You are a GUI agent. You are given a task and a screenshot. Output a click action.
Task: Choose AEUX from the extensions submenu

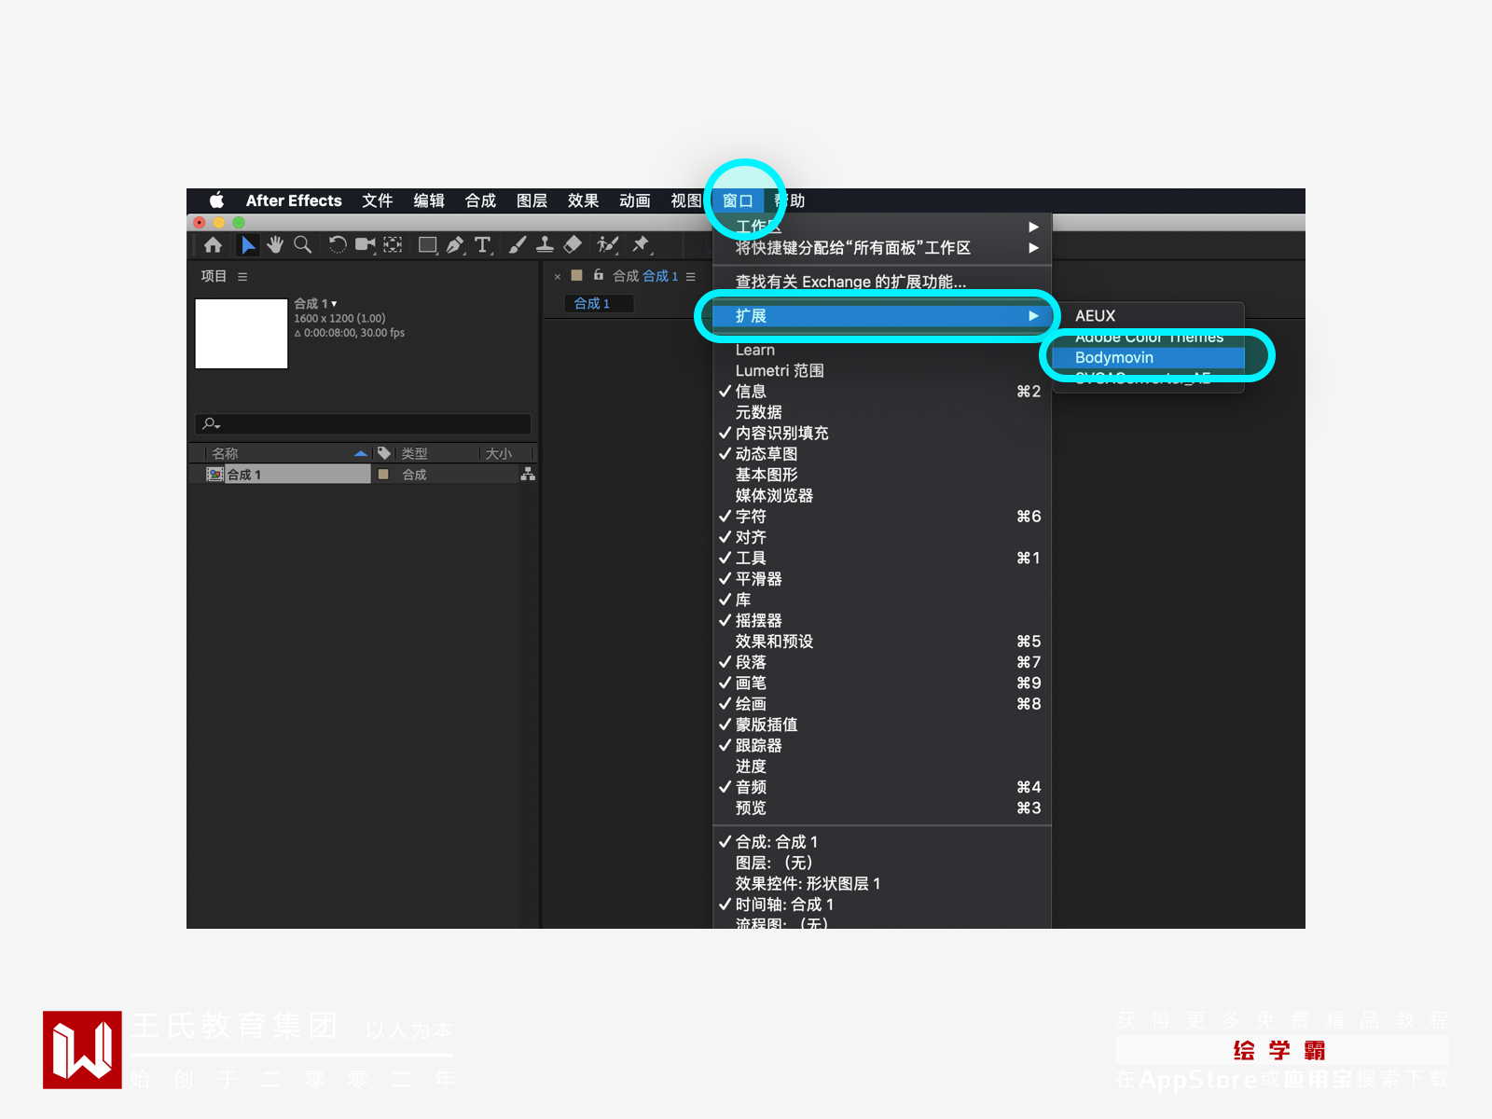pos(1148,316)
